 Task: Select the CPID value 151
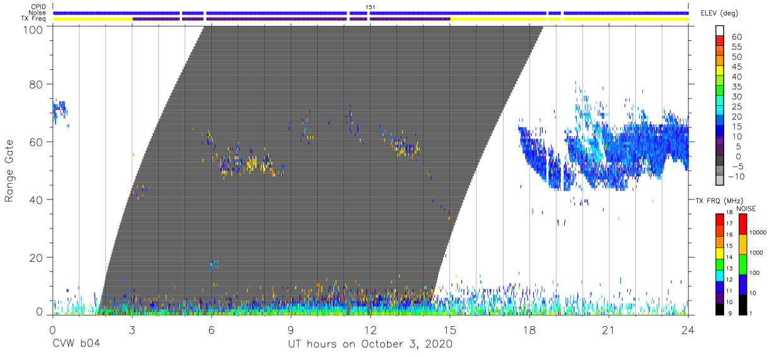coord(371,7)
